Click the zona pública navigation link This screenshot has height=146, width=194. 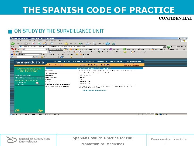pos(116,62)
